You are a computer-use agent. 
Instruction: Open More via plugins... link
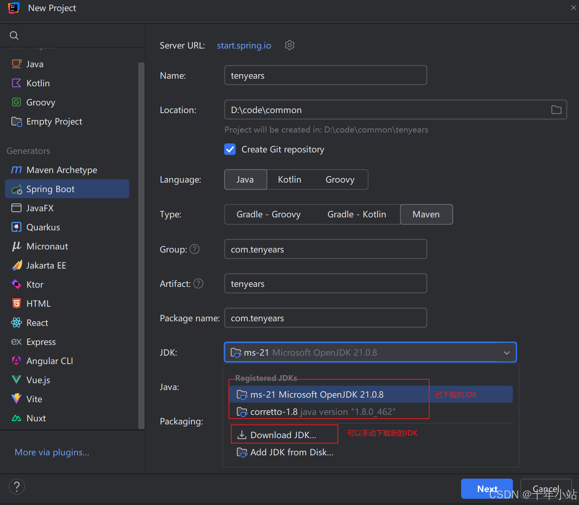click(52, 452)
